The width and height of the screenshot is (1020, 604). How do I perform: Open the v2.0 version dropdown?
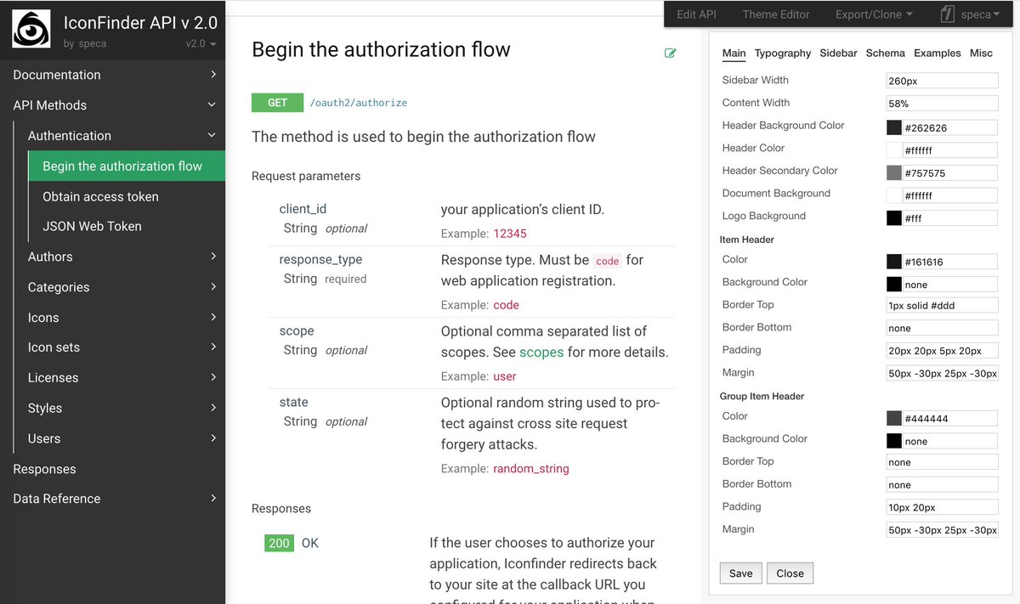coord(201,43)
